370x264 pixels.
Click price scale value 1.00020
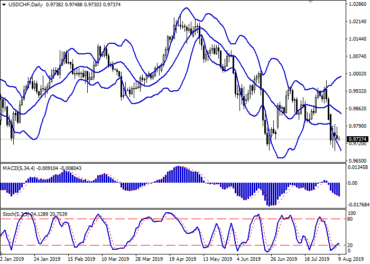tap(358, 74)
